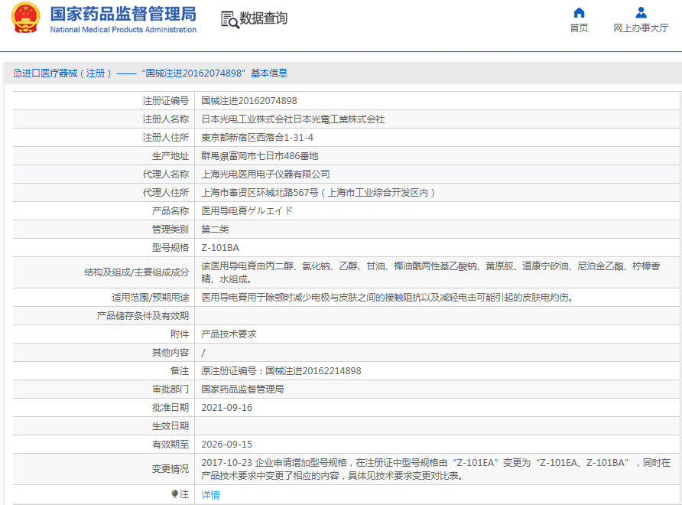Open the 产品技术要求 attachment
Image resolution: width=682 pixels, height=505 pixels.
tap(229, 334)
